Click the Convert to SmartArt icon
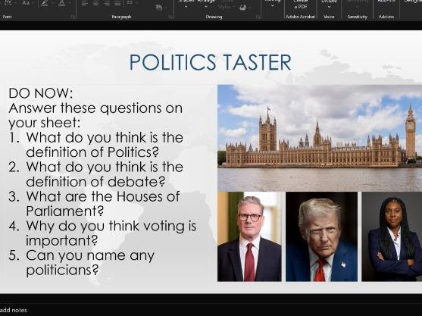This screenshot has width=422, height=316. 159,8
